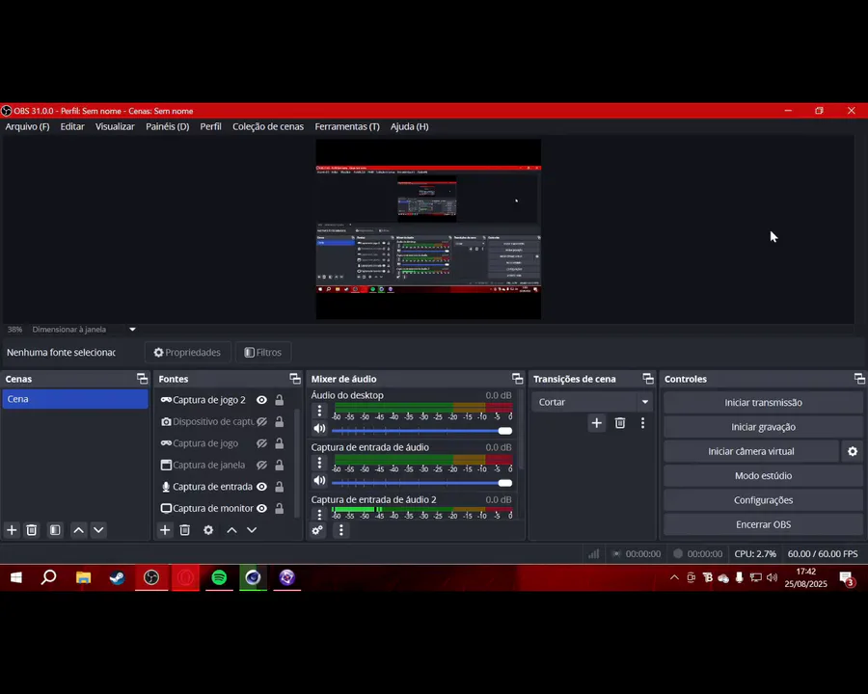
Task: Select the Cena scene item
Action: tap(75, 399)
